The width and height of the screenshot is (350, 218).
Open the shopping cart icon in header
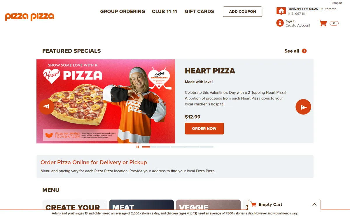coord(323,23)
